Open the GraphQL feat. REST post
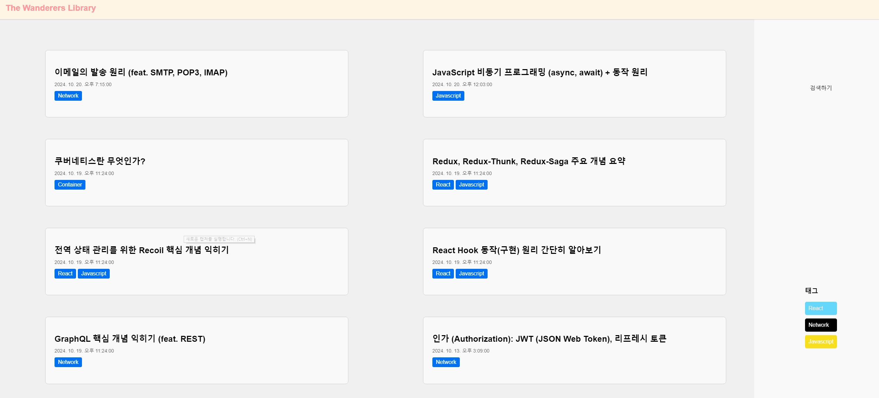 click(x=130, y=339)
